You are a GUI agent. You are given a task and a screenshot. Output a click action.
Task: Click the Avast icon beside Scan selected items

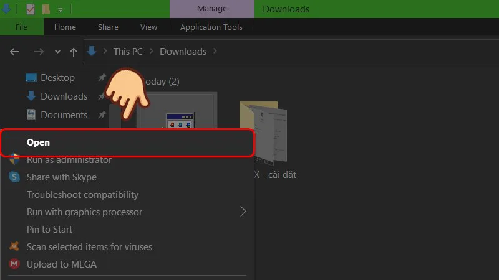pos(14,247)
